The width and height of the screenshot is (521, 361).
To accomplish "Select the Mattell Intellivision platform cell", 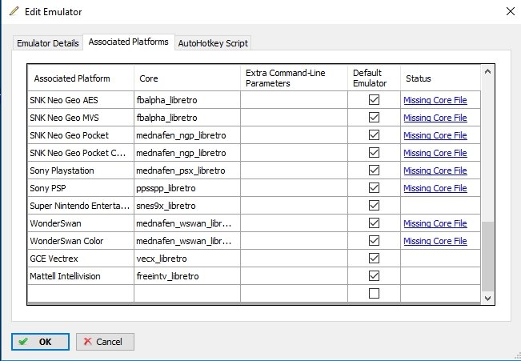I will 81,276.
